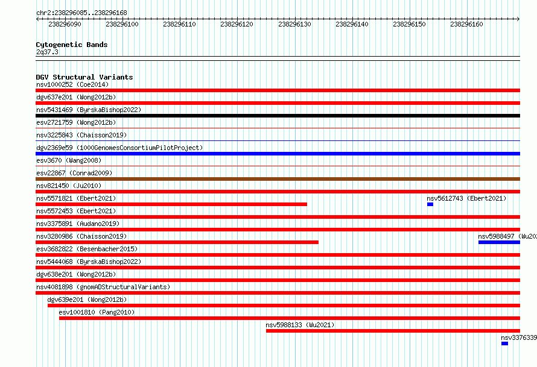This screenshot has height=367, width=537.
Task: Click the blue bar for dgv2369e59
Action: [278, 154]
